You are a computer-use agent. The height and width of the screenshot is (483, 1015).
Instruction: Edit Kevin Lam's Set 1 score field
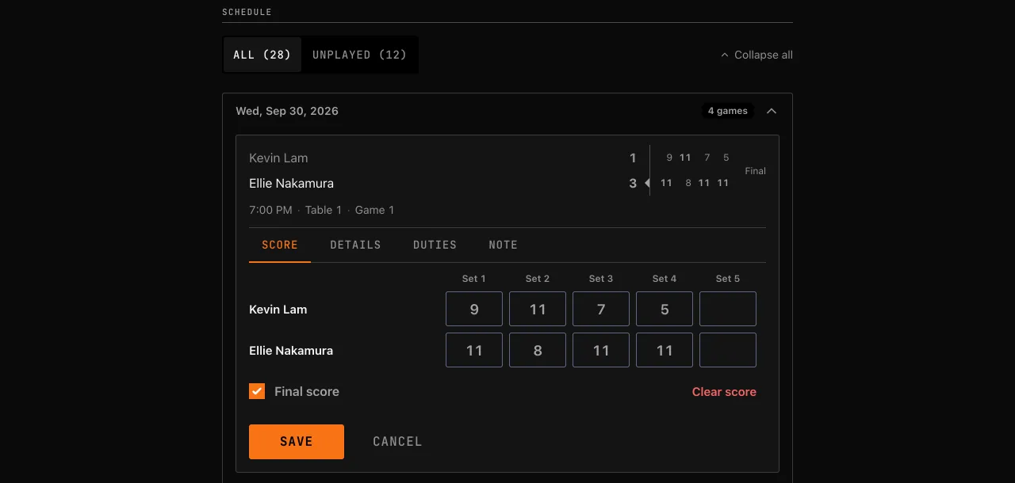tap(474, 309)
